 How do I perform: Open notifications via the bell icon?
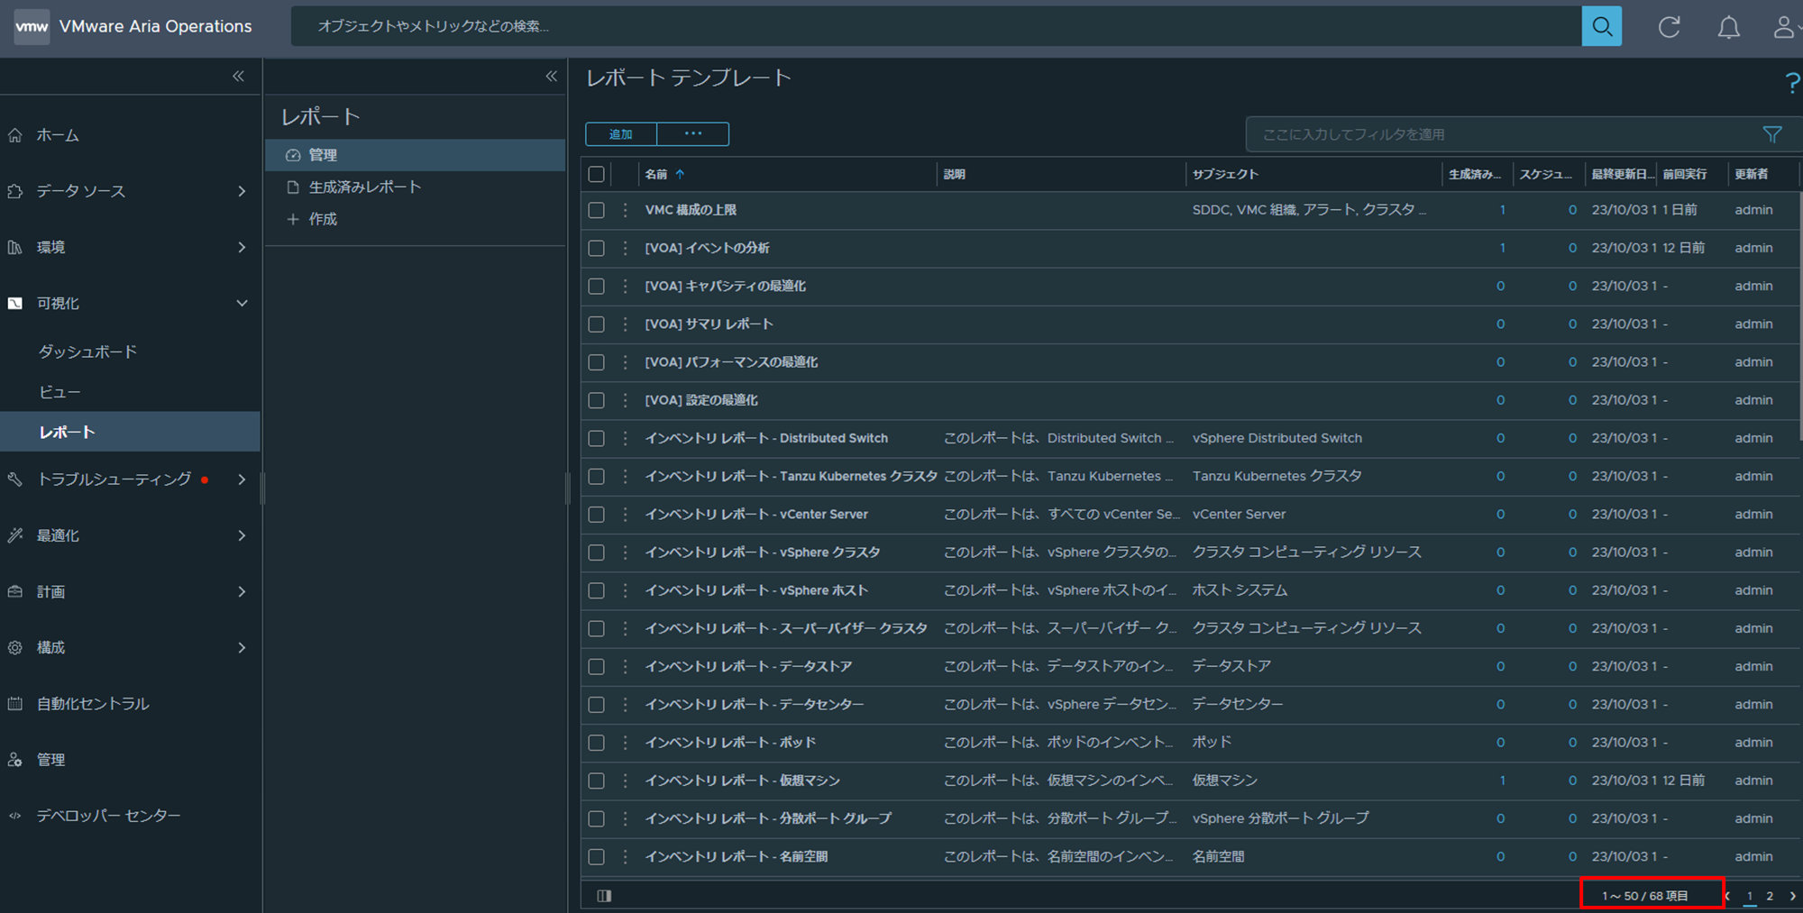click(1728, 26)
